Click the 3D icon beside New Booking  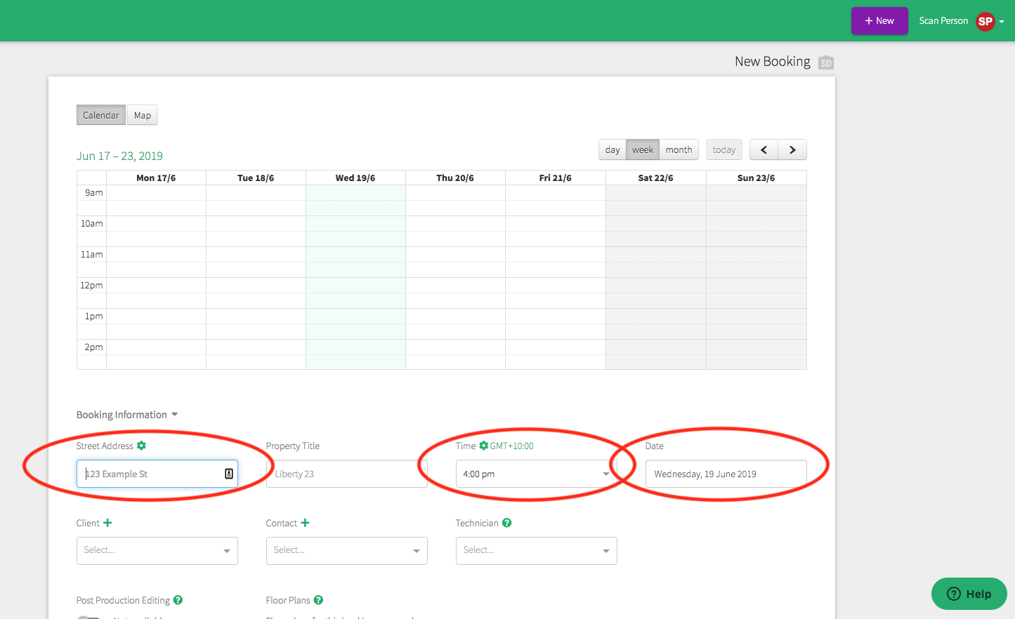pos(826,62)
